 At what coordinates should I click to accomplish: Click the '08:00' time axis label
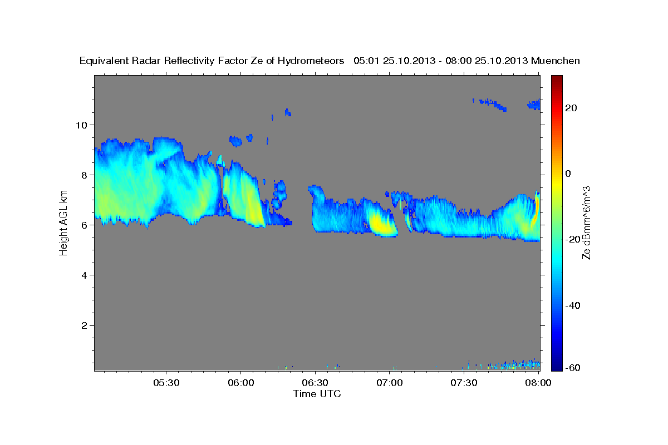538,383
